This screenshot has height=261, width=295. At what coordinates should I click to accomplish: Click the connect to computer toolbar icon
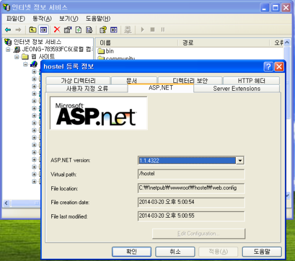[128, 29]
